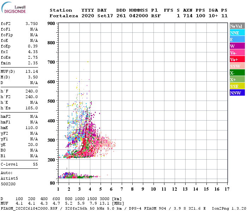
Task: Click the hmF2 N/A value
Action: click(x=34, y=117)
